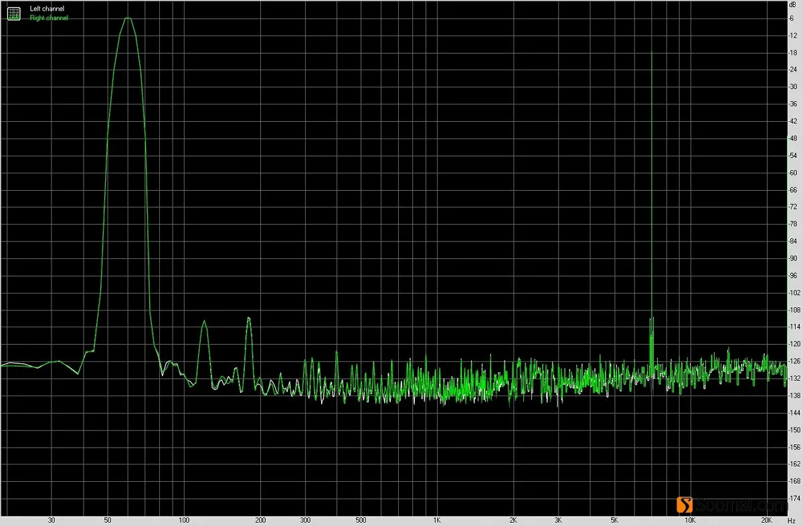
Task: Click the "-120" dB scale value
Action: [794, 344]
